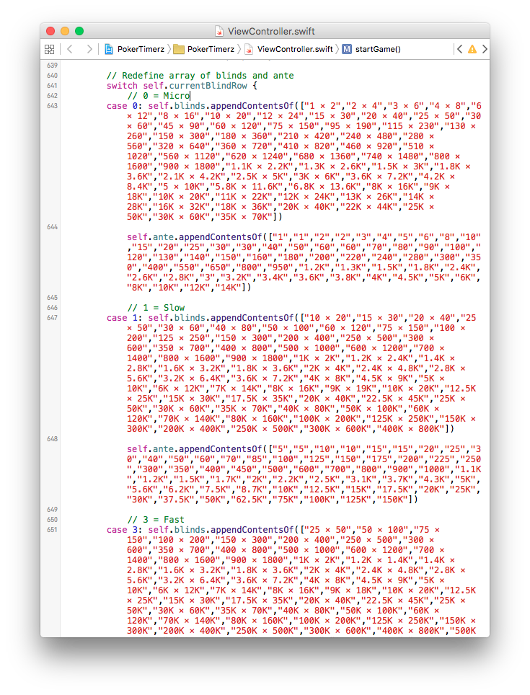Image resolution: width=530 pixels, height=695 pixels.
Task: Zoom the window with the green button
Action: (79, 31)
